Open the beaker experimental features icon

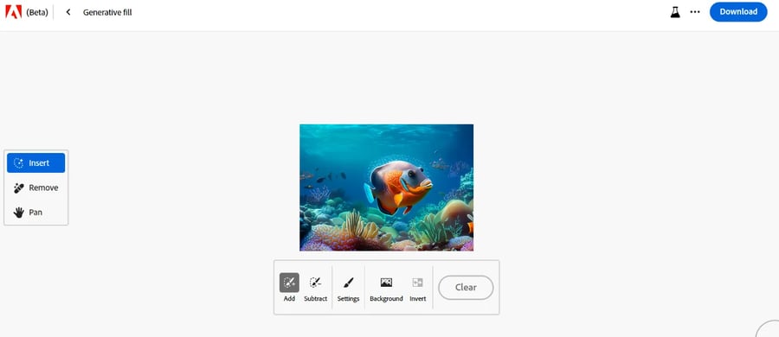(x=674, y=12)
